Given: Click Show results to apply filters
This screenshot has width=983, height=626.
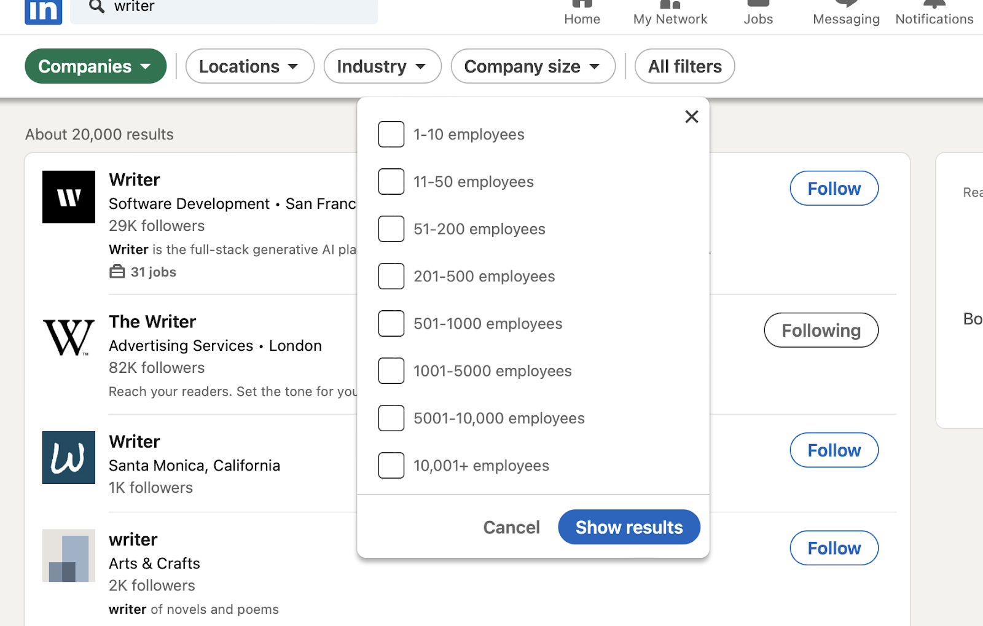Looking at the screenshot, I should (x=629, y=526).
